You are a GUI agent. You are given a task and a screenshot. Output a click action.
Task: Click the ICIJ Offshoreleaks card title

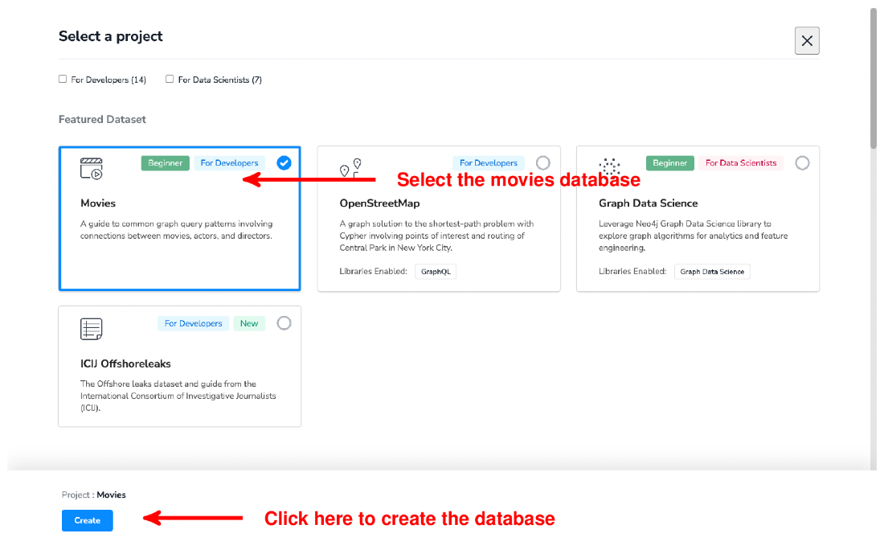click(125, 364)
